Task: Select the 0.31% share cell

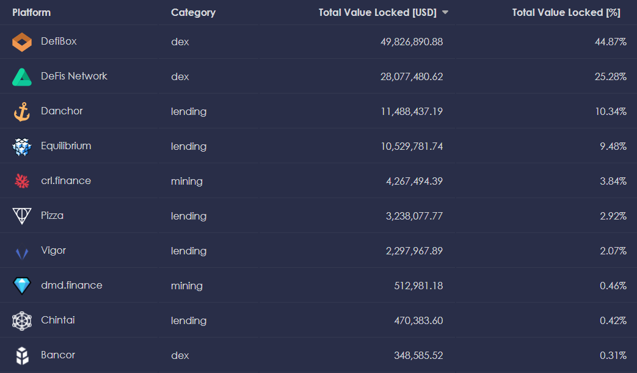Action: (x=613, y=356)
